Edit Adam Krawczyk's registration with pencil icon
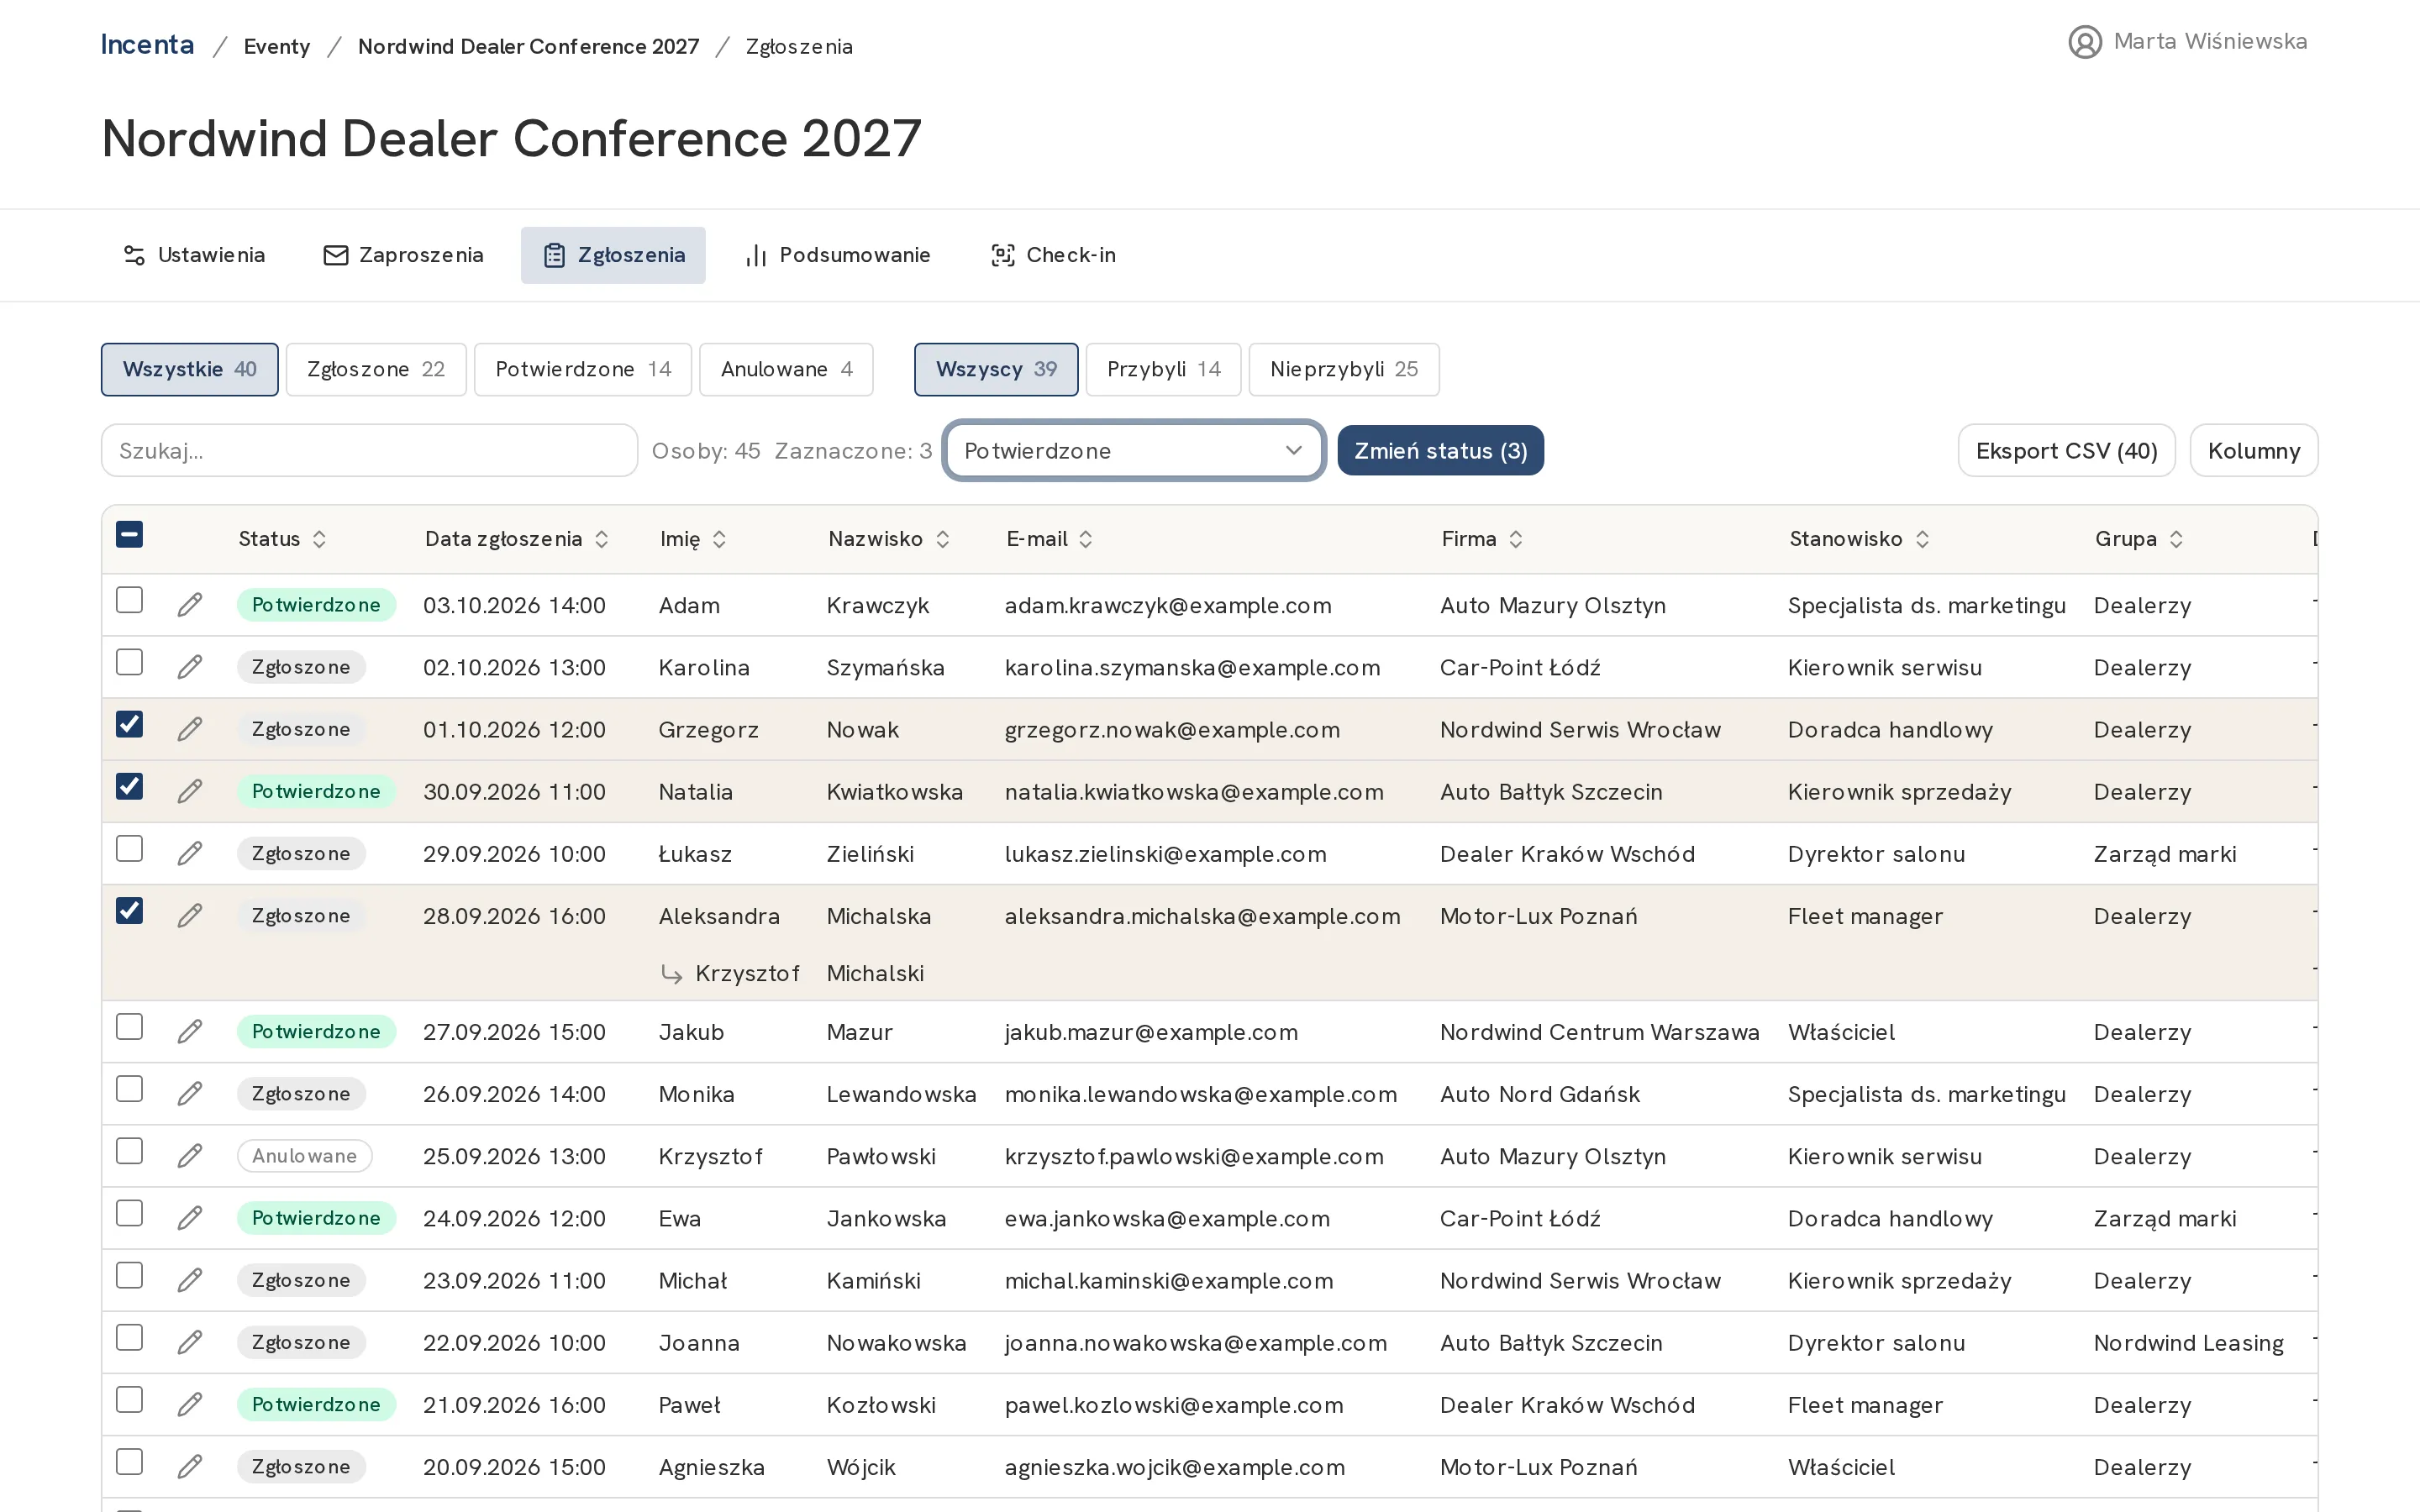This screenshot has height=1512, width=2420. [190, 605]
